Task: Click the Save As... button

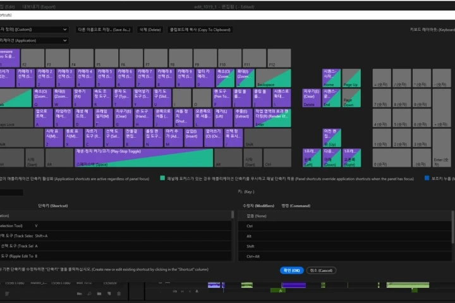Action: (104, 30)
